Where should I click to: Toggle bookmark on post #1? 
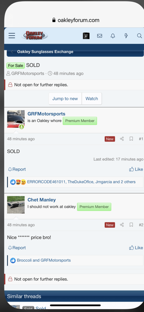pos(131,139)
